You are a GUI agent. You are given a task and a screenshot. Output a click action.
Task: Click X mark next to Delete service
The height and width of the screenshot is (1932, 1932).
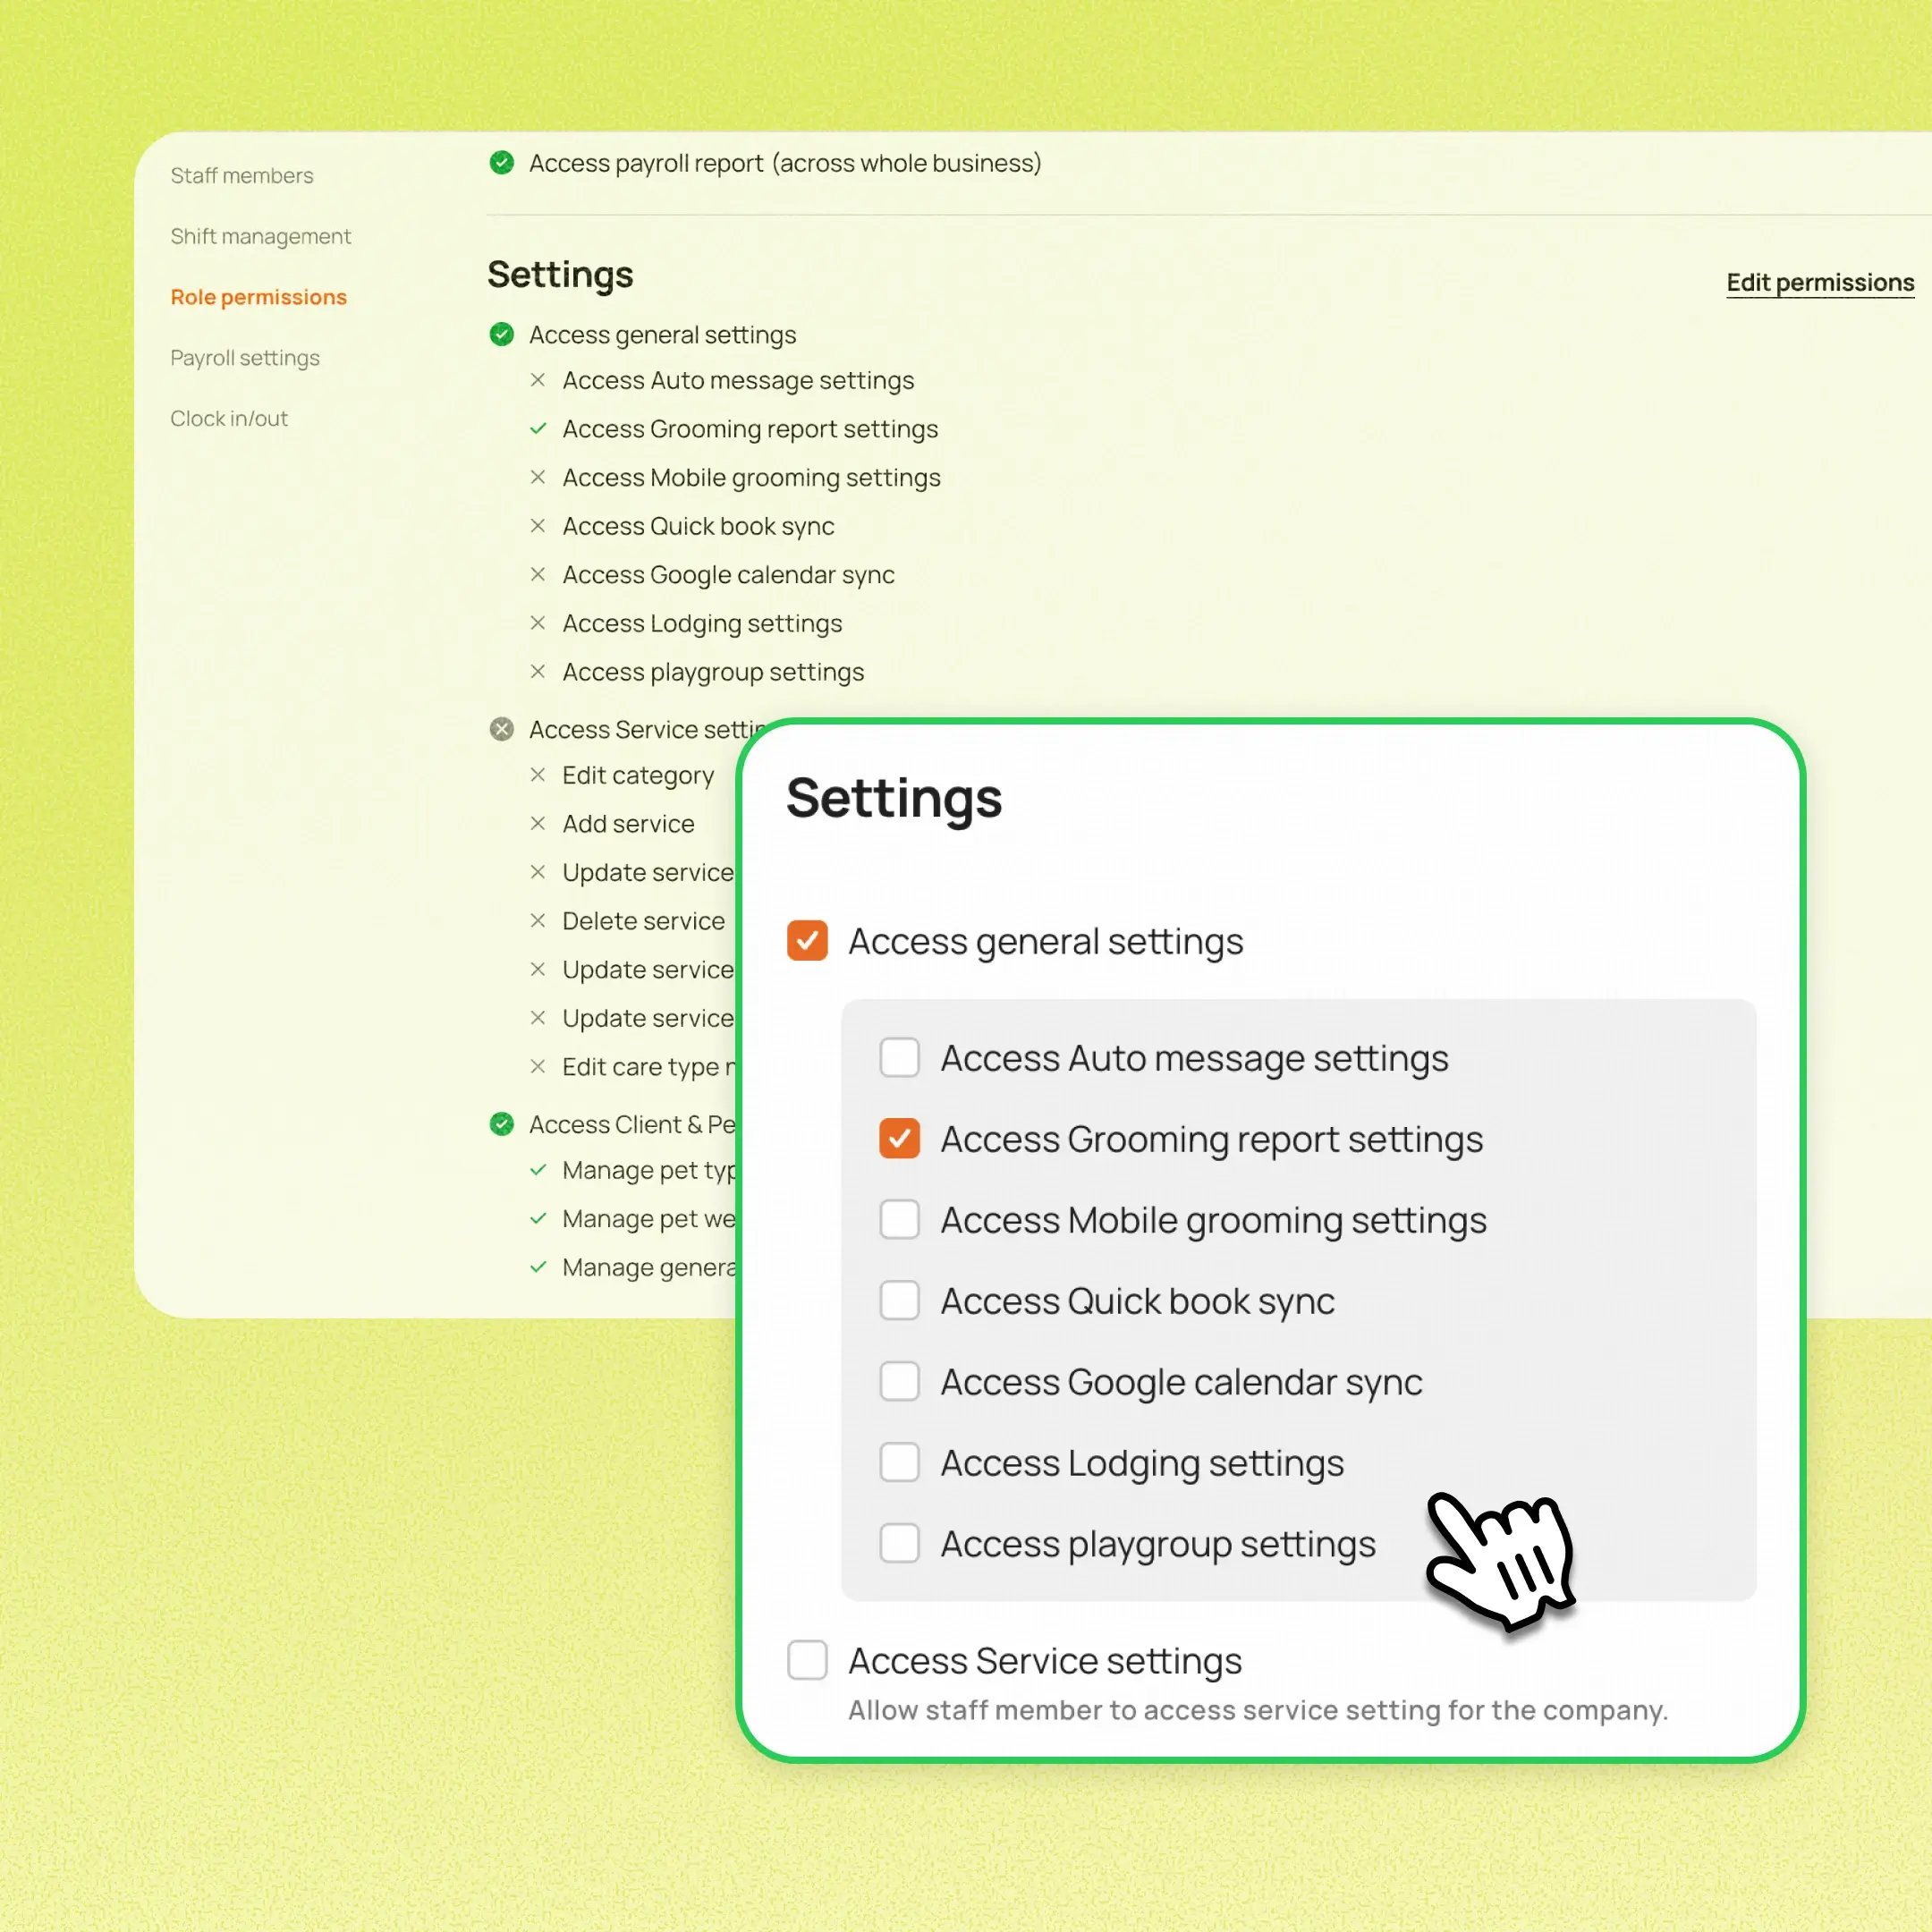coord(538,920)
